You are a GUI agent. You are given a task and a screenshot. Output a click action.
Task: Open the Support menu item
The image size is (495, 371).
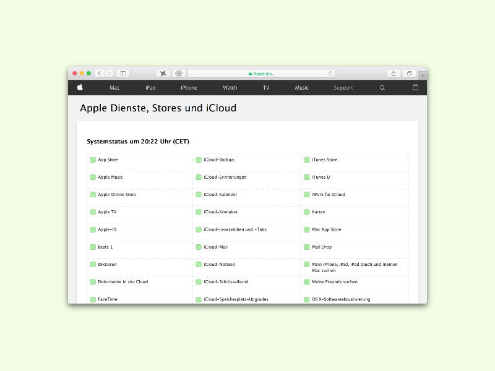(343, 88)
